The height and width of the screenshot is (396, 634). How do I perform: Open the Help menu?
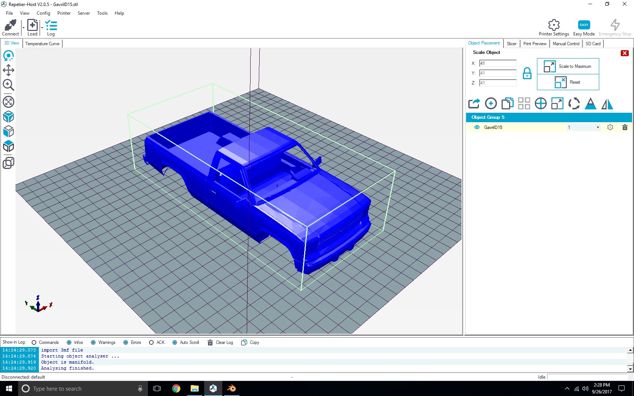coord(119,13)
